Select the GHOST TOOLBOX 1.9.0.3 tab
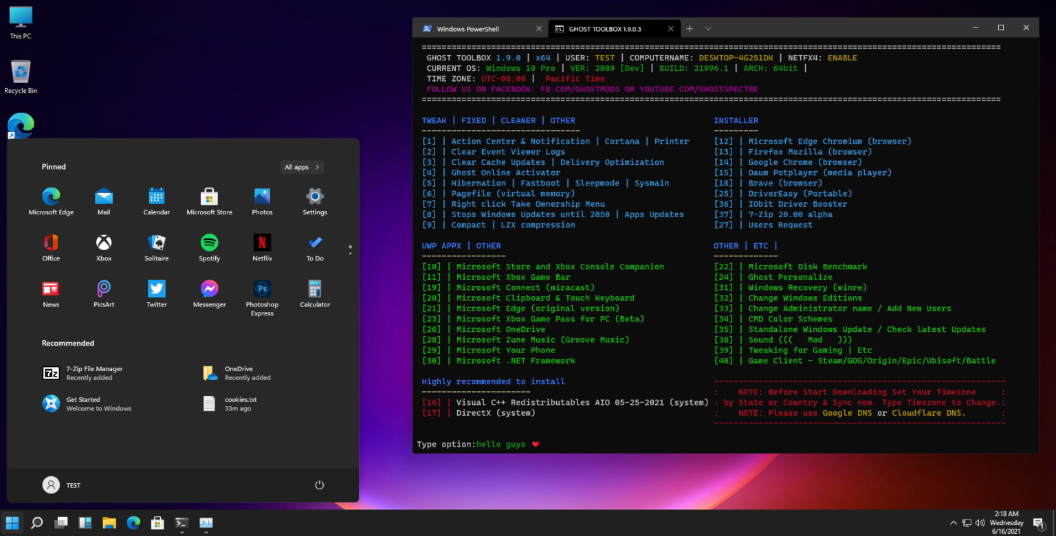 pyautogui.click(x=597, y=29)
